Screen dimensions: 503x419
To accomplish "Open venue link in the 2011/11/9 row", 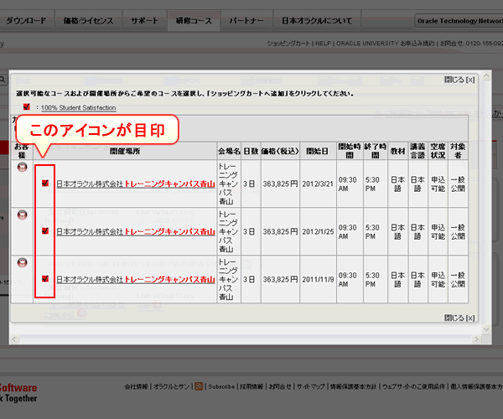I will click(136, 280).
